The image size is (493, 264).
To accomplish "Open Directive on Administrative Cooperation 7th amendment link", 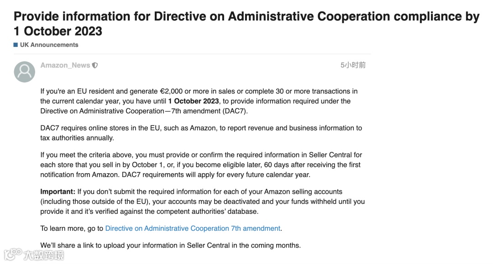I will point(193,228).
